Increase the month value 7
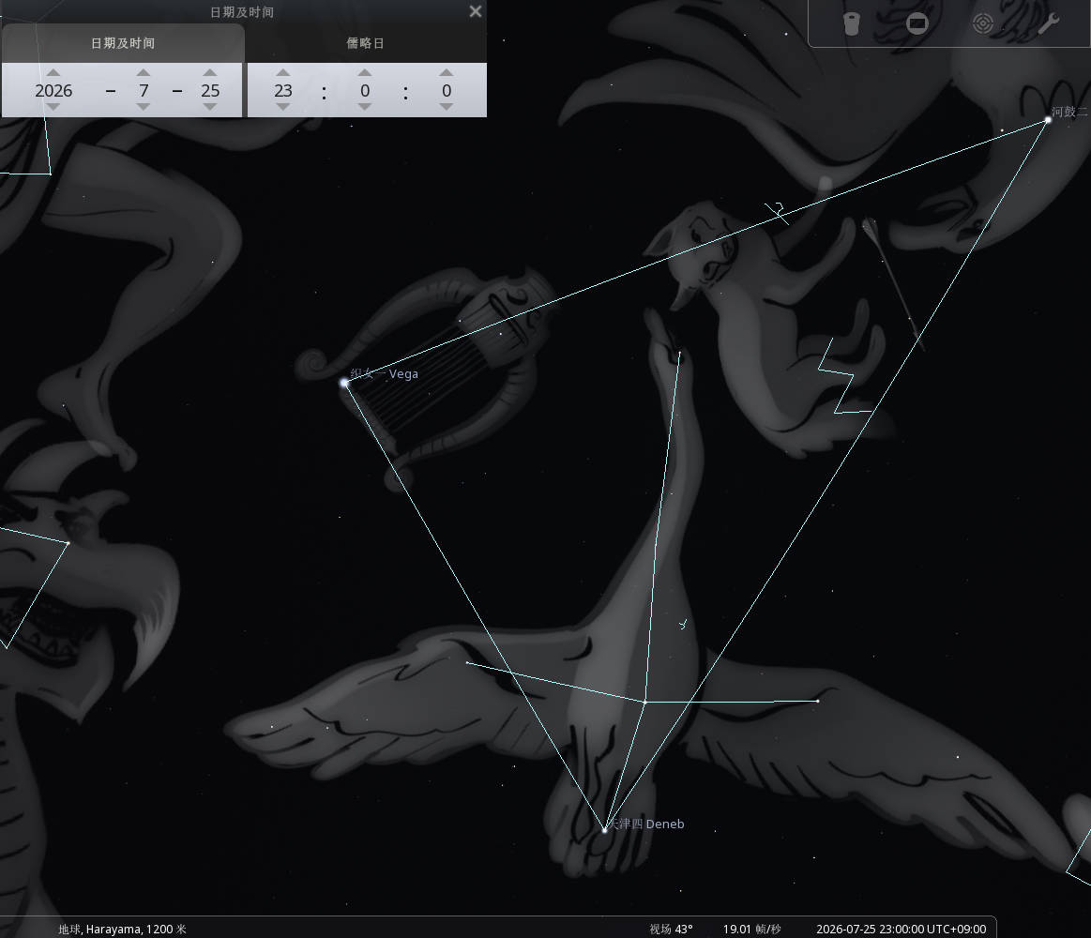 pos(144,72)
